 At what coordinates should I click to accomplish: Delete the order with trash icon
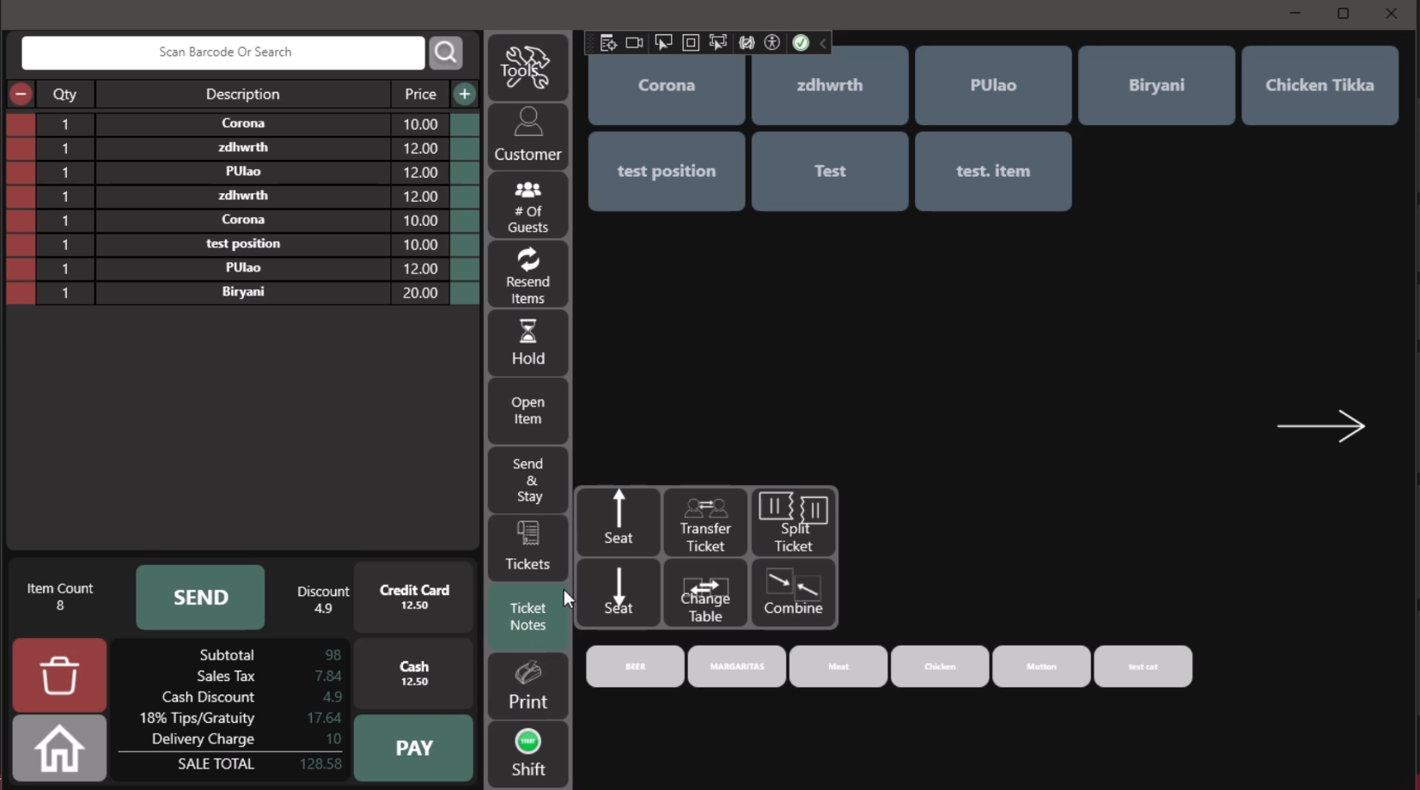pyautogui.click(x=59, y=675)
